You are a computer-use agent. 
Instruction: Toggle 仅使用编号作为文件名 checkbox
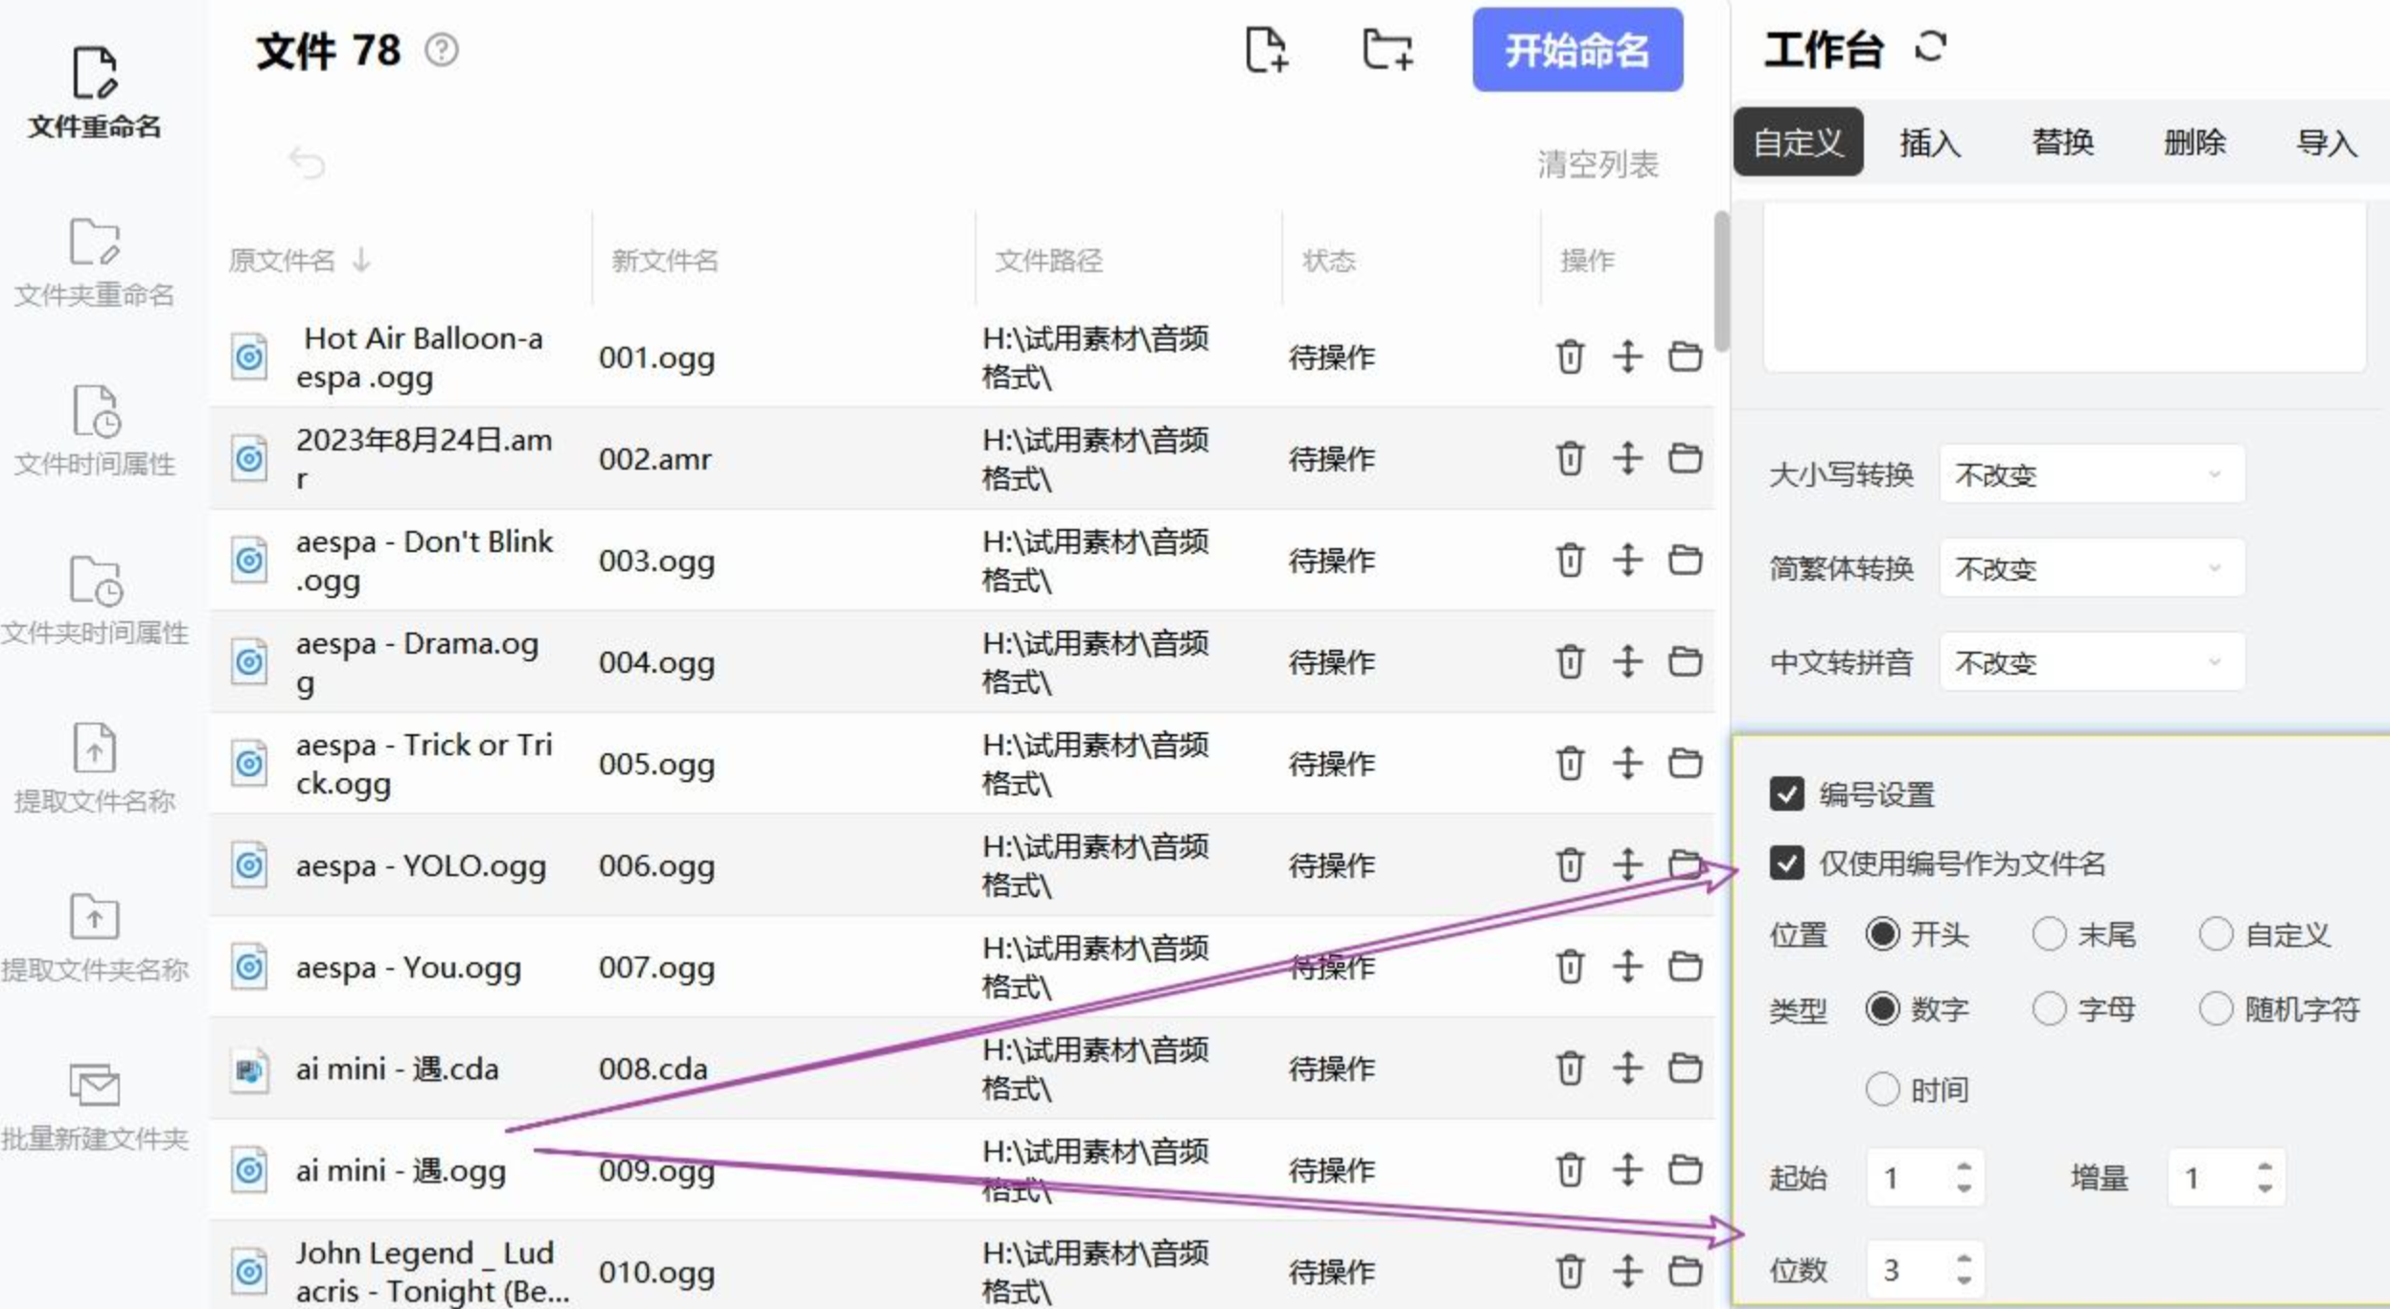pyautogui.click(x=1786, y=862)
